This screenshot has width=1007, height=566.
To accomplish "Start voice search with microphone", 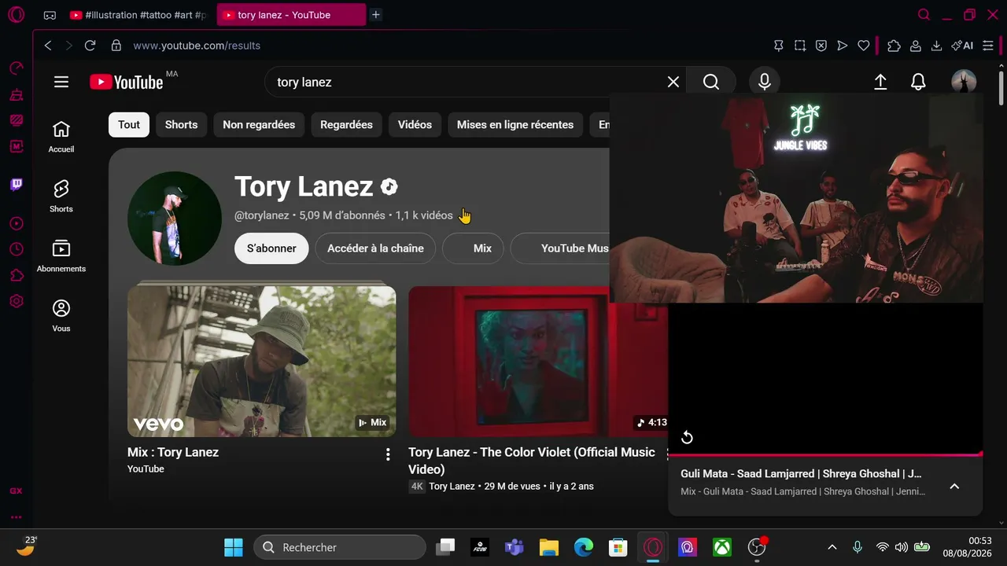I will click(765, 82).
